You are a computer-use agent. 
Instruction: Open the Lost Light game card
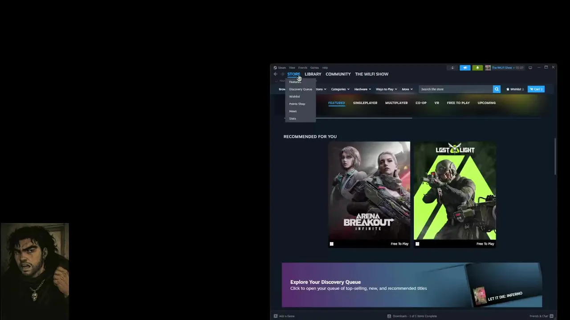click(x=455, y=195)
